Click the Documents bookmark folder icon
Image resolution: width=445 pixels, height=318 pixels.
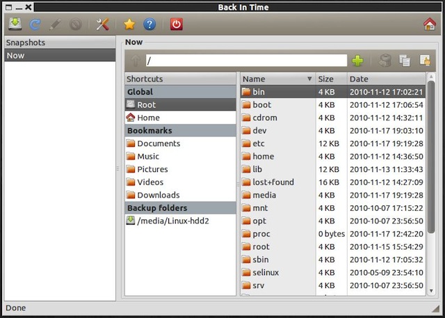[131, 143]
